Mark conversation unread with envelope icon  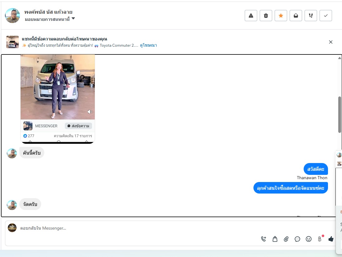(x=296, y=16)
